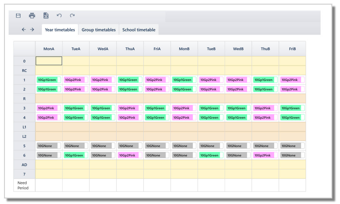Select pink 10Gp2Pink block in TueA period 1
Image resolution: width=340 pixels, height=204 pixels.
click(74, 80)
